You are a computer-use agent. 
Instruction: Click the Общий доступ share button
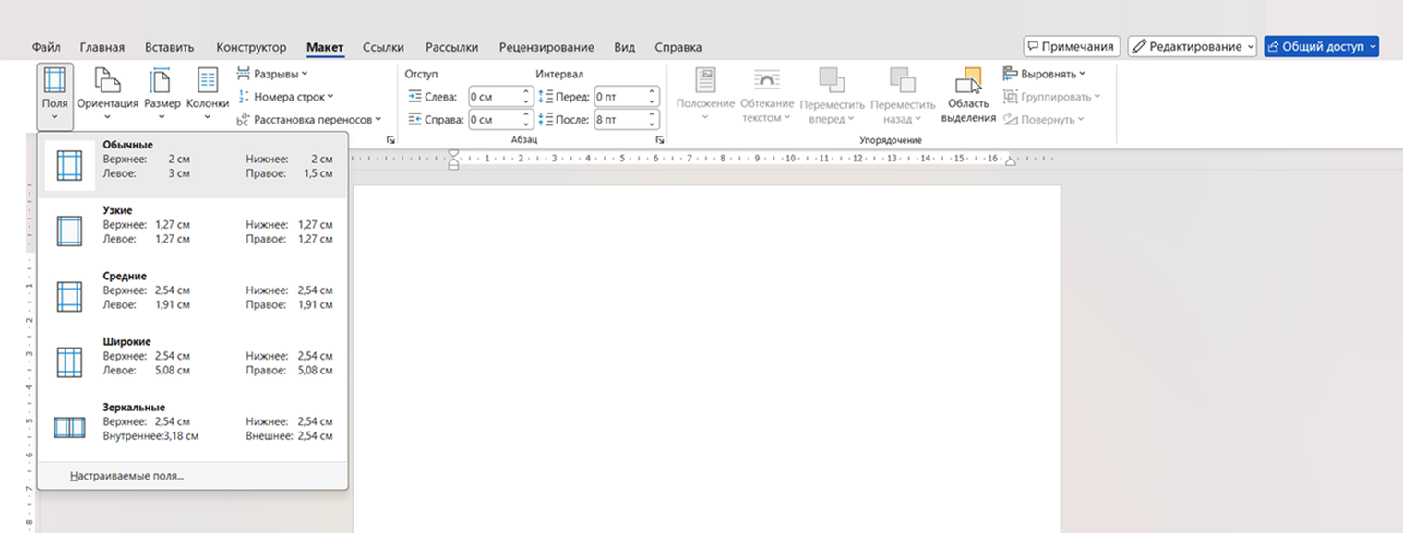(1321, 46)
